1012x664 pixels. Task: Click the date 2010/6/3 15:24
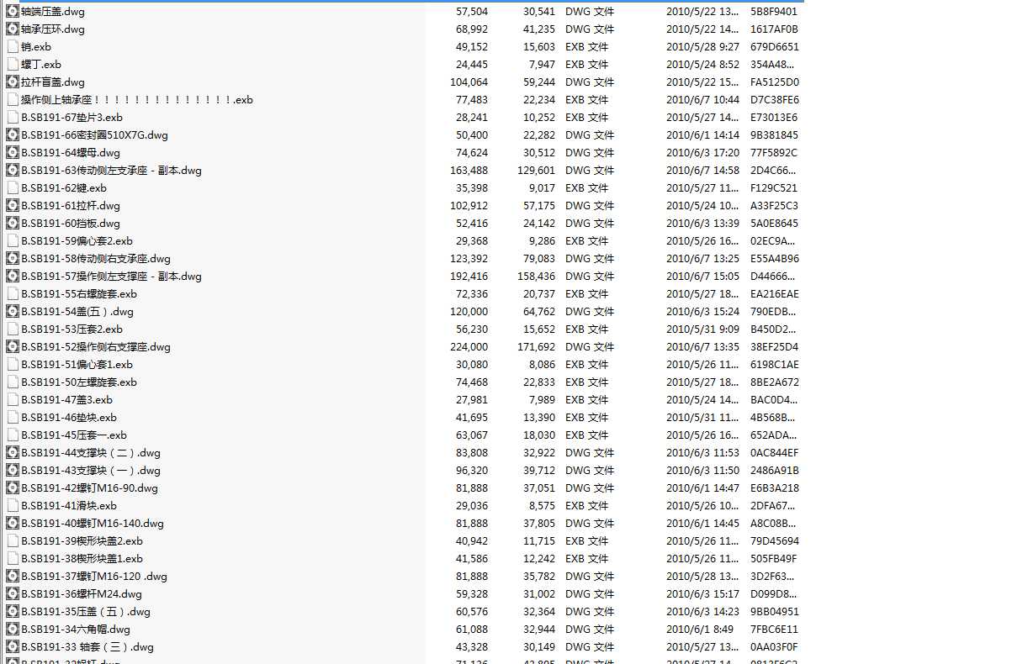(x=702, y=312)
